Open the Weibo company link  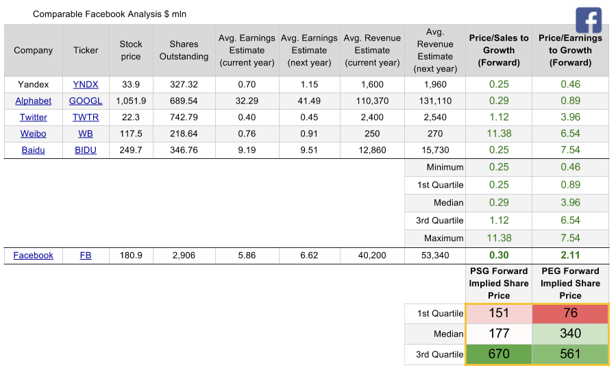pyautogui.click(x=33, y=134)
